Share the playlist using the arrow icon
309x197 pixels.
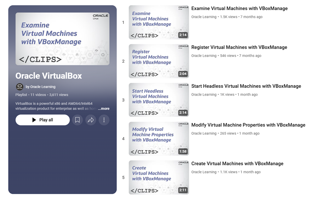91,120
